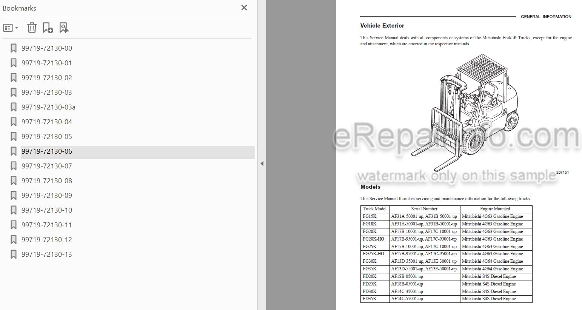Find the current bookmark icon

point(64,28)
